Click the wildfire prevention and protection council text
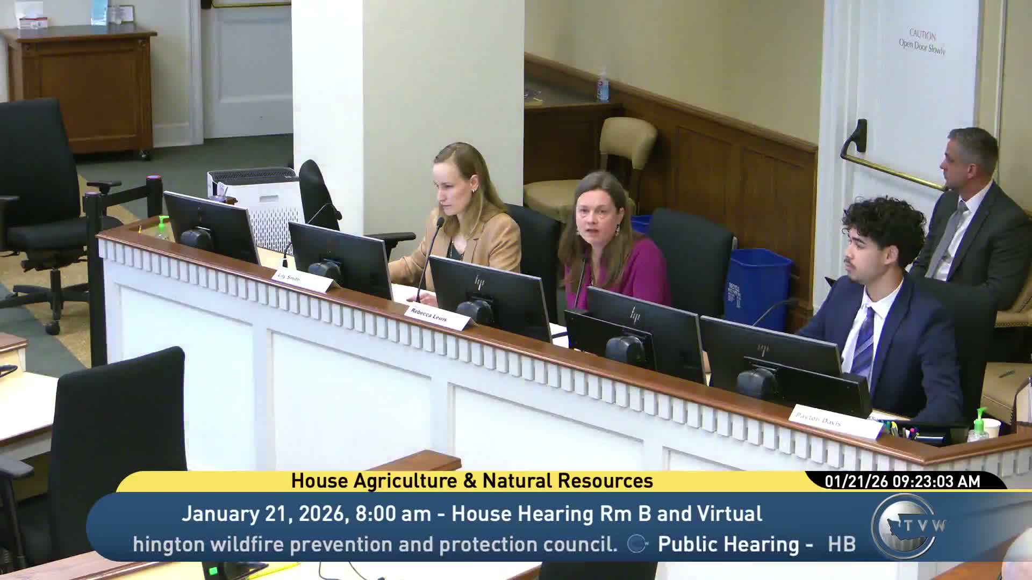This screenshot has width=1032, height=580. click(x=375, y=544)
